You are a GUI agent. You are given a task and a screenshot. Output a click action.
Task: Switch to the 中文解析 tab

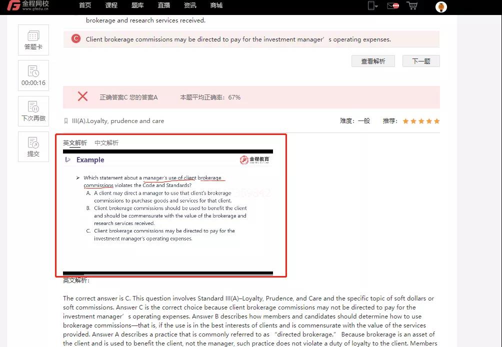(106, 142)
